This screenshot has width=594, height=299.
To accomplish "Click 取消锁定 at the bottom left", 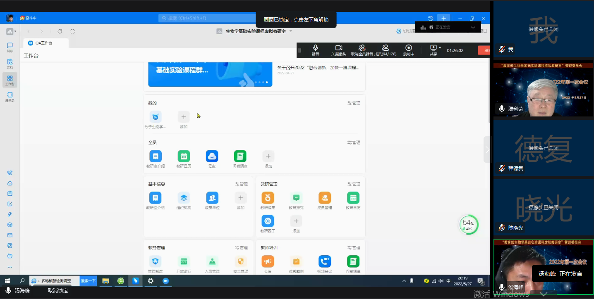I will coord(58,291).
